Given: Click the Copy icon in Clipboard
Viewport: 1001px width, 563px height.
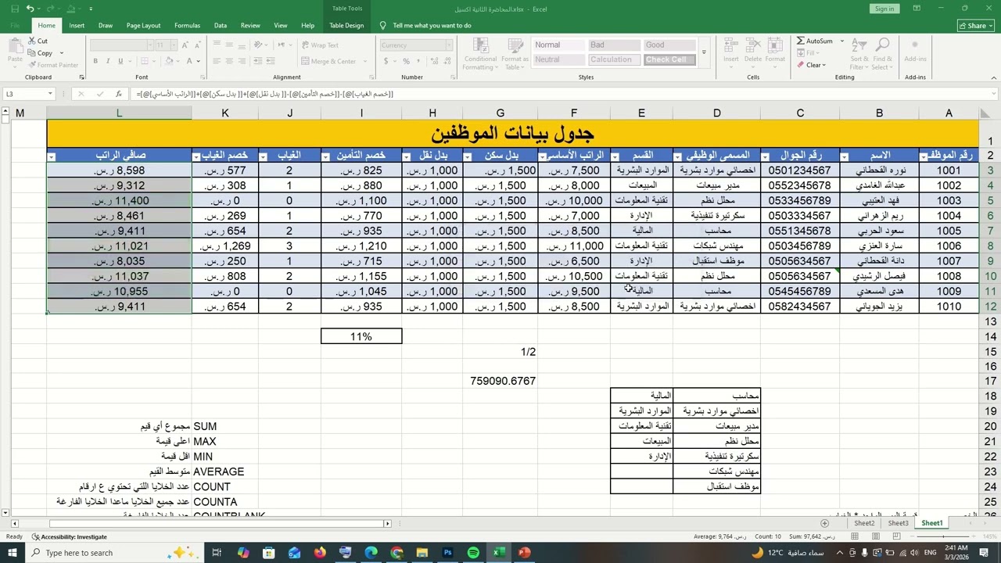Looking at the screenshot, I should tap(32, 53).
